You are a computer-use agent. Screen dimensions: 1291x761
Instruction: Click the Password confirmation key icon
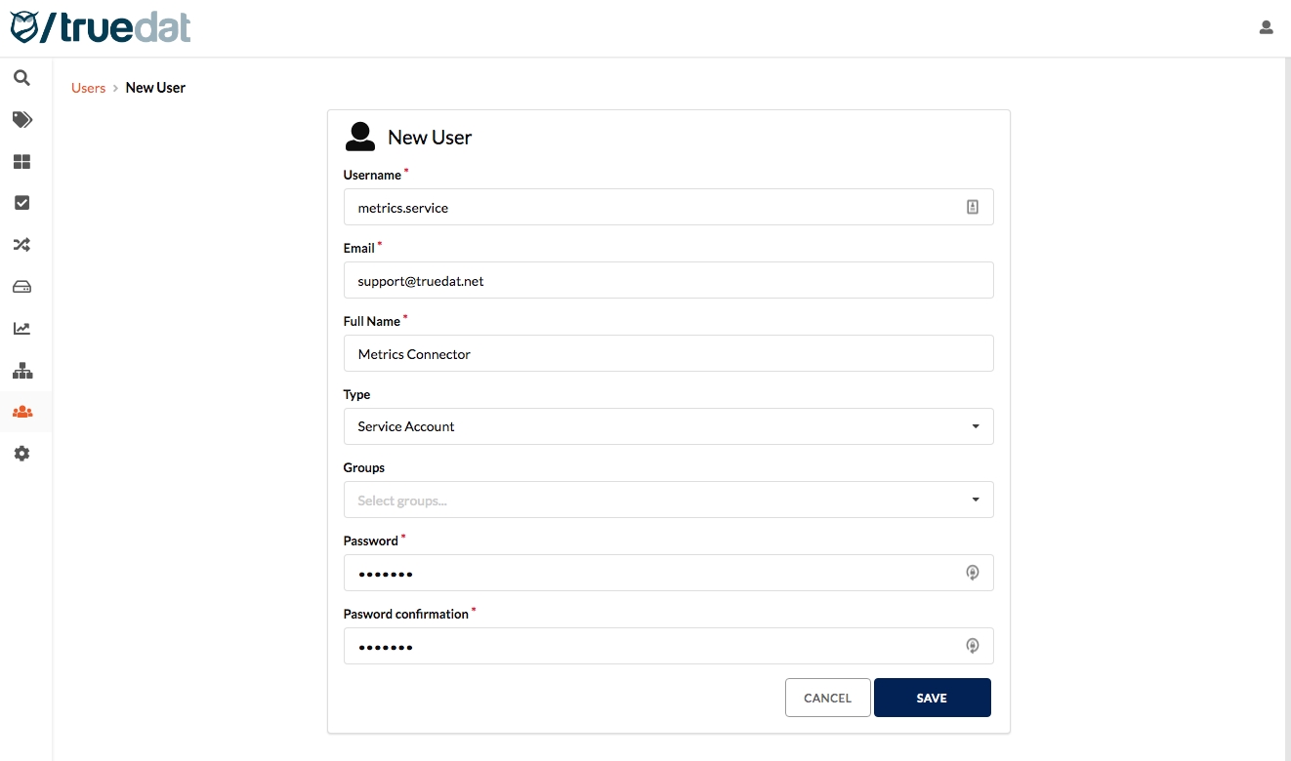tap(972, 646)
